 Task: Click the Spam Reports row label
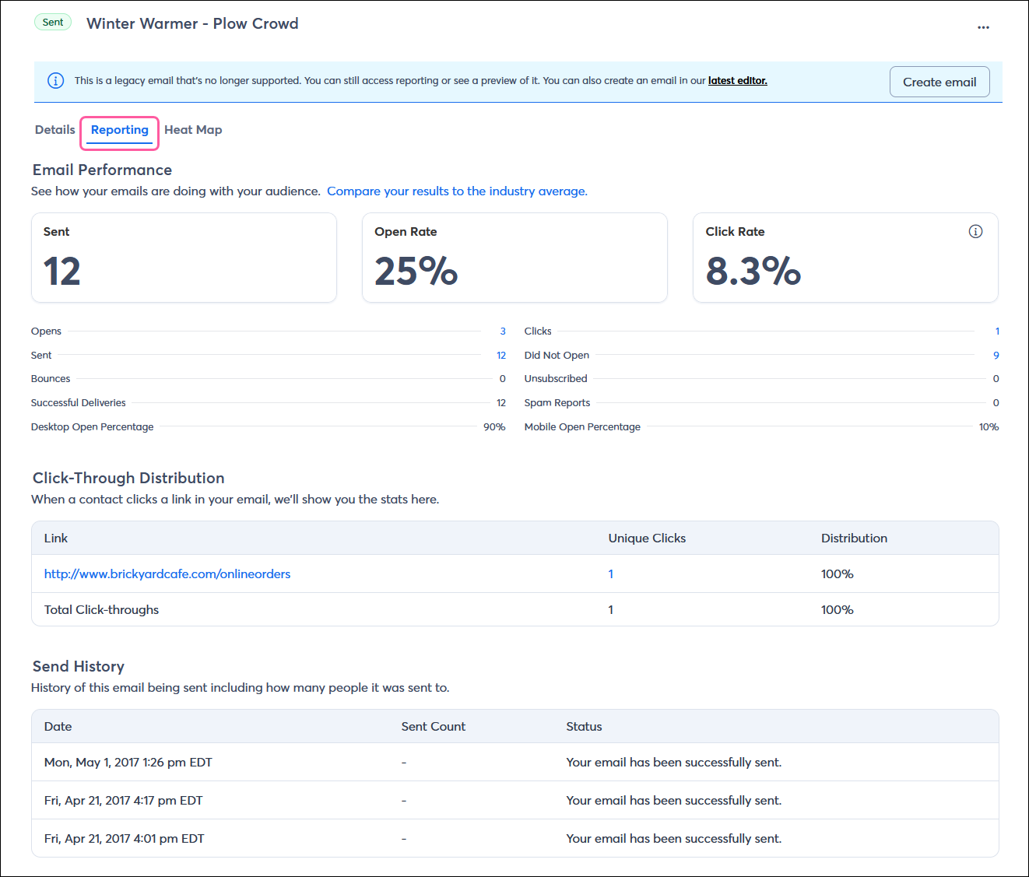pos(557,403)
